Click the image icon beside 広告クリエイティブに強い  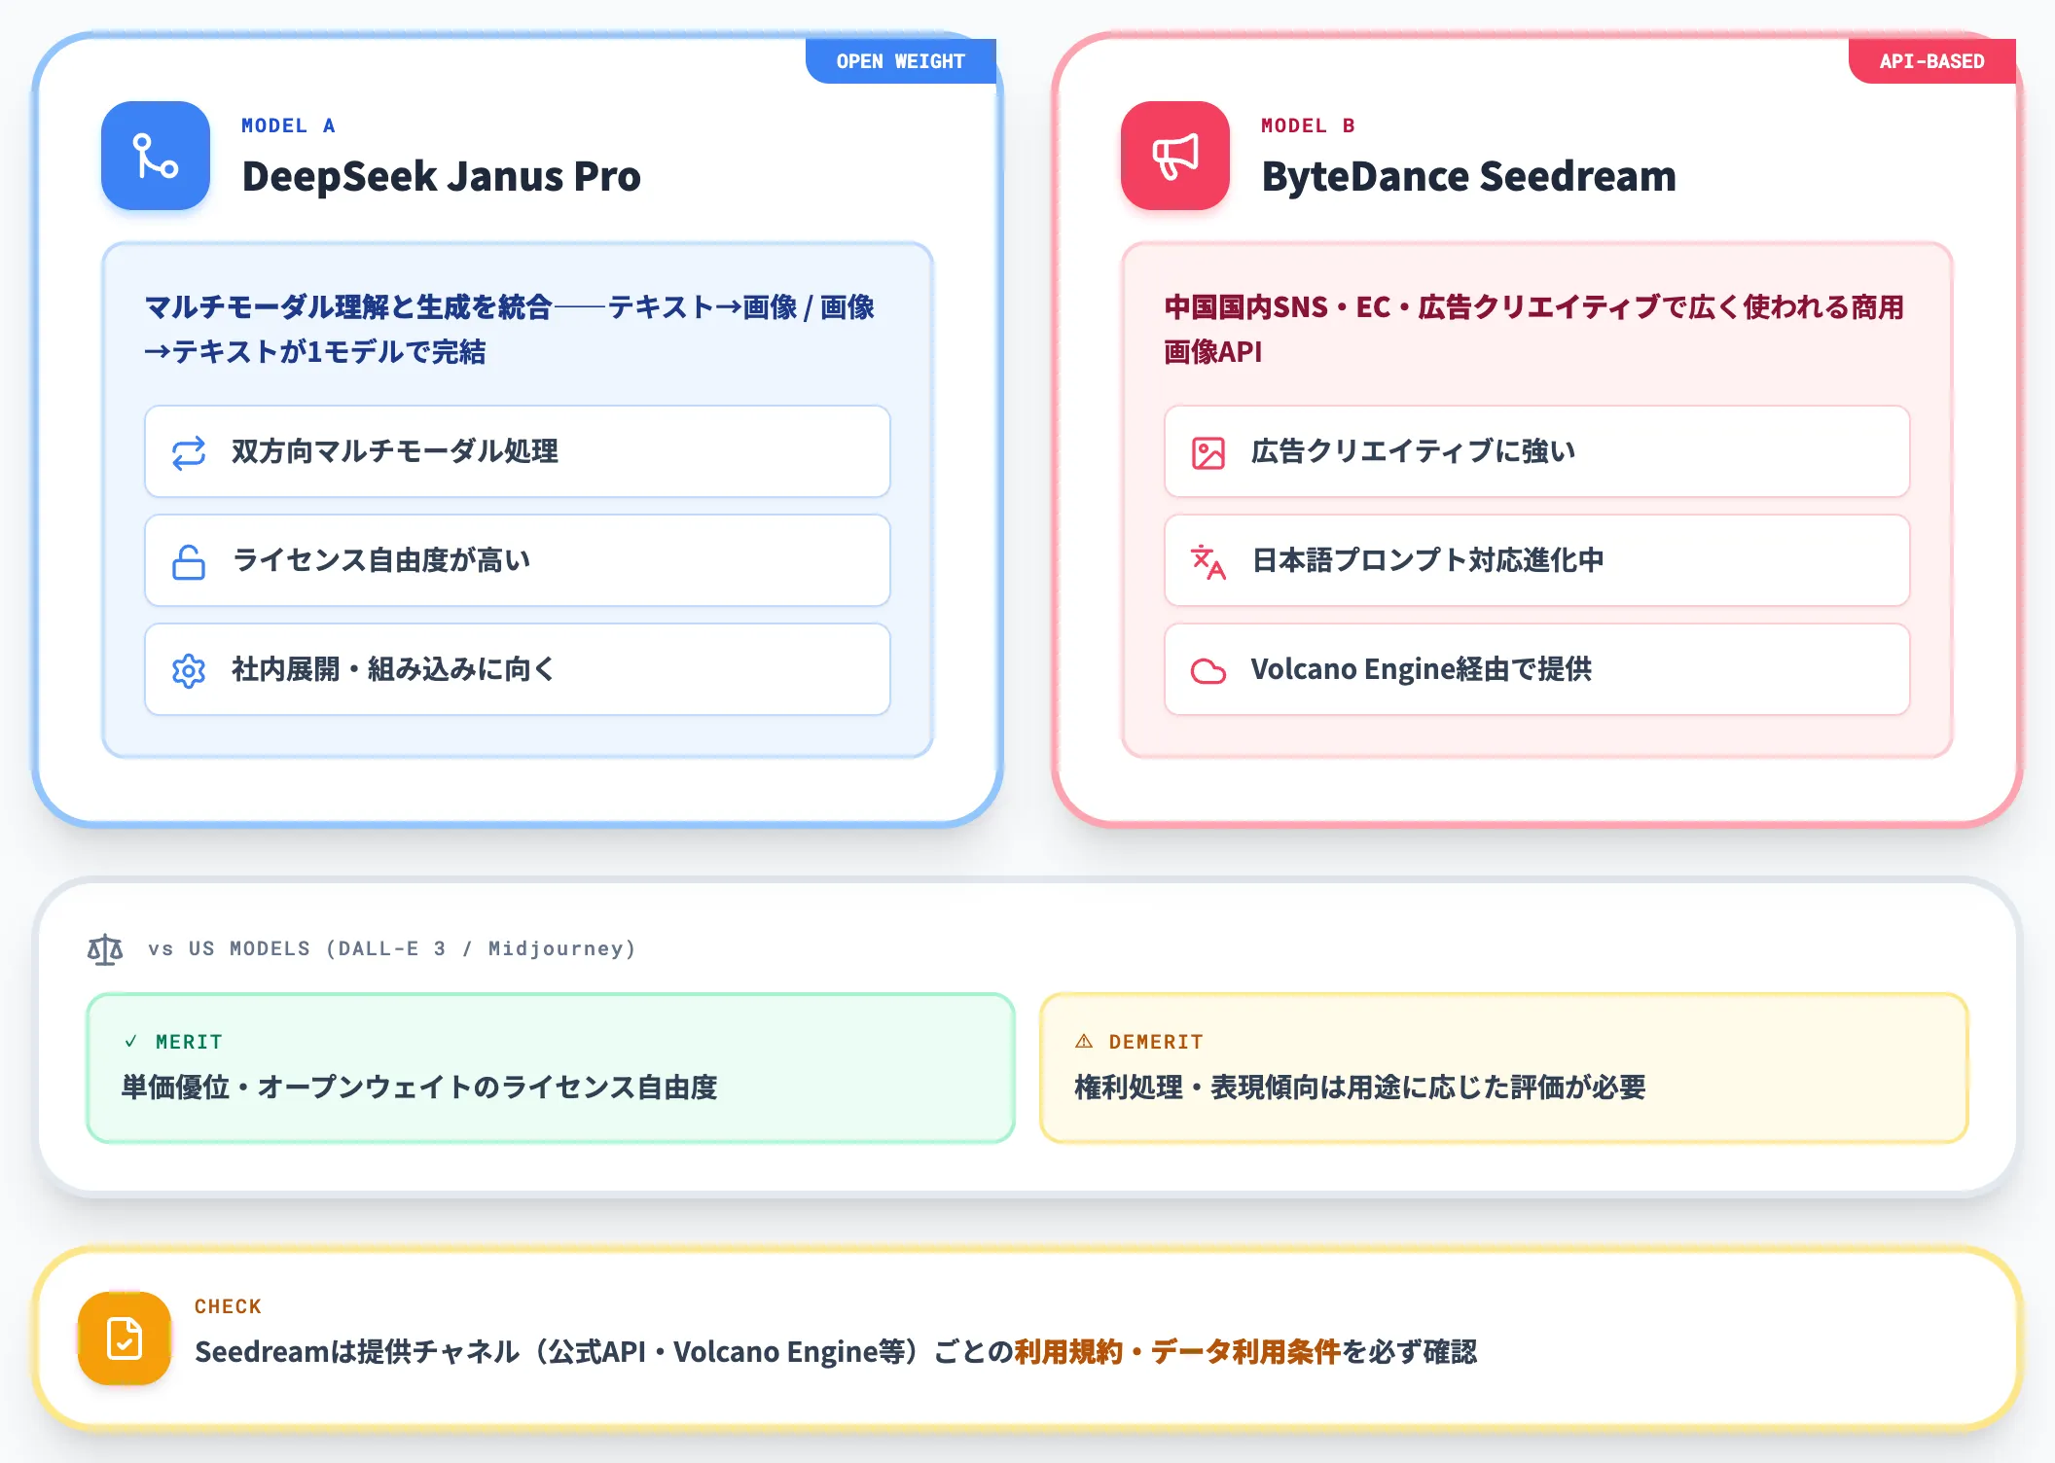1208,452
